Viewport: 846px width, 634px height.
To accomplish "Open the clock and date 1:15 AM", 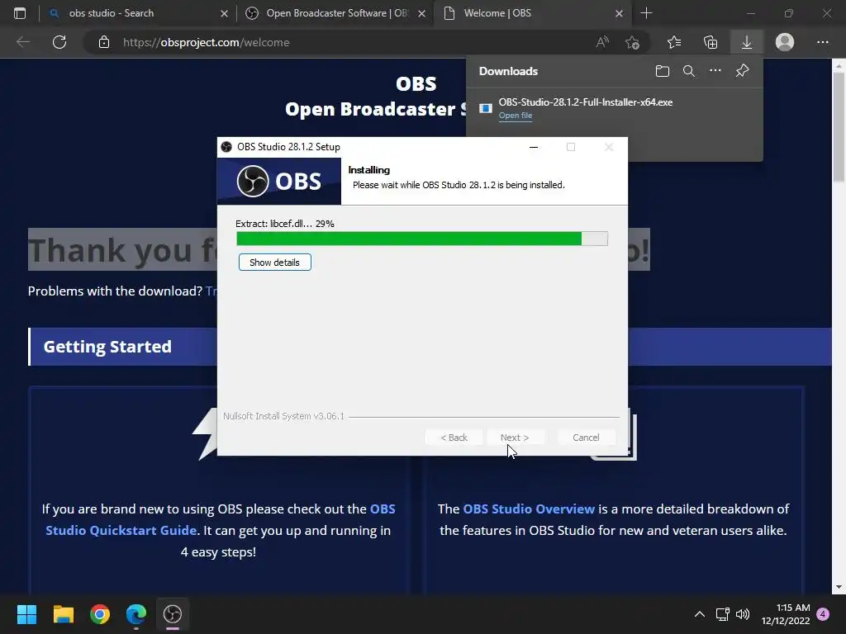I will pos(786,614).
